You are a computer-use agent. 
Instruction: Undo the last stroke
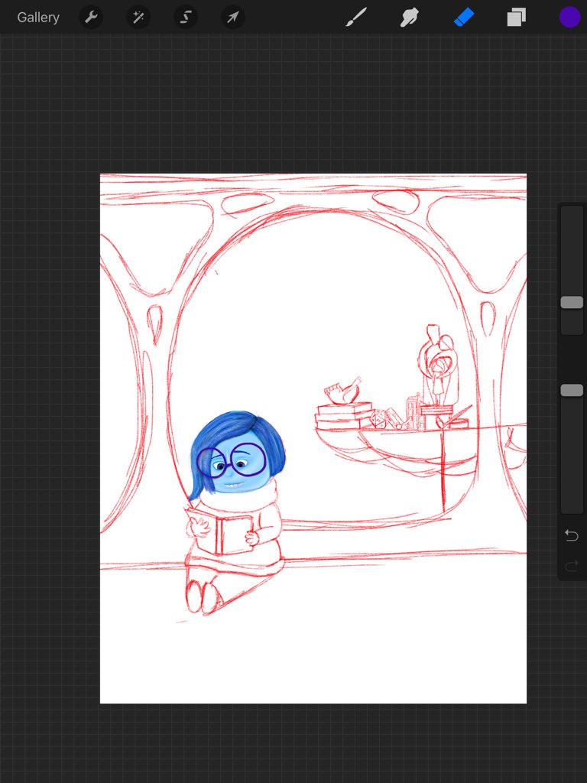point(572,536)
